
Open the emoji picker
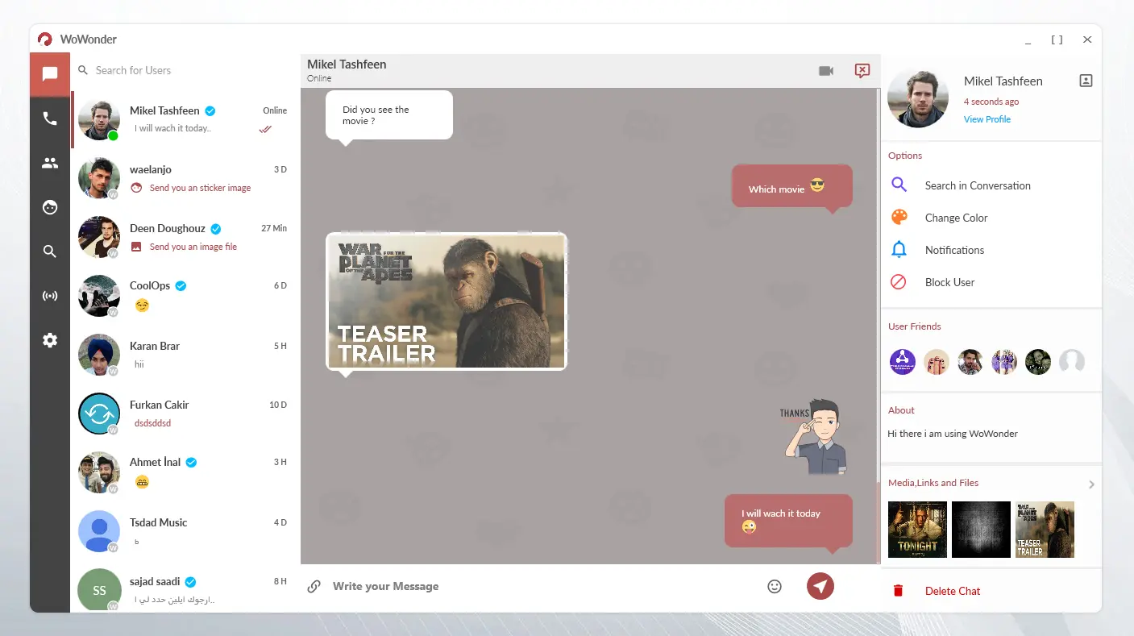775,586
